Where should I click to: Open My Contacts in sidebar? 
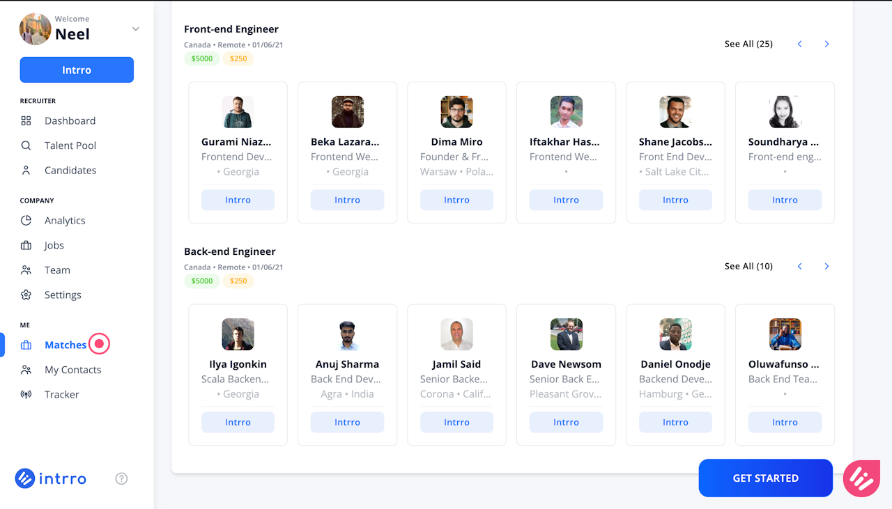click(72, 370)
